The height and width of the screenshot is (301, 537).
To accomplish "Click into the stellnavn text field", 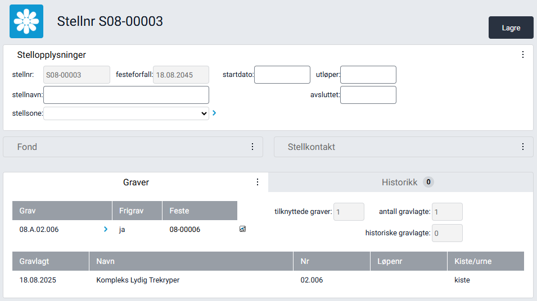I will pos(126,95).
